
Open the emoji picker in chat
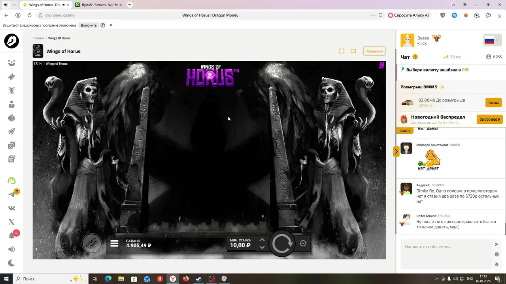pyautogui.click(x=497, y=254)
